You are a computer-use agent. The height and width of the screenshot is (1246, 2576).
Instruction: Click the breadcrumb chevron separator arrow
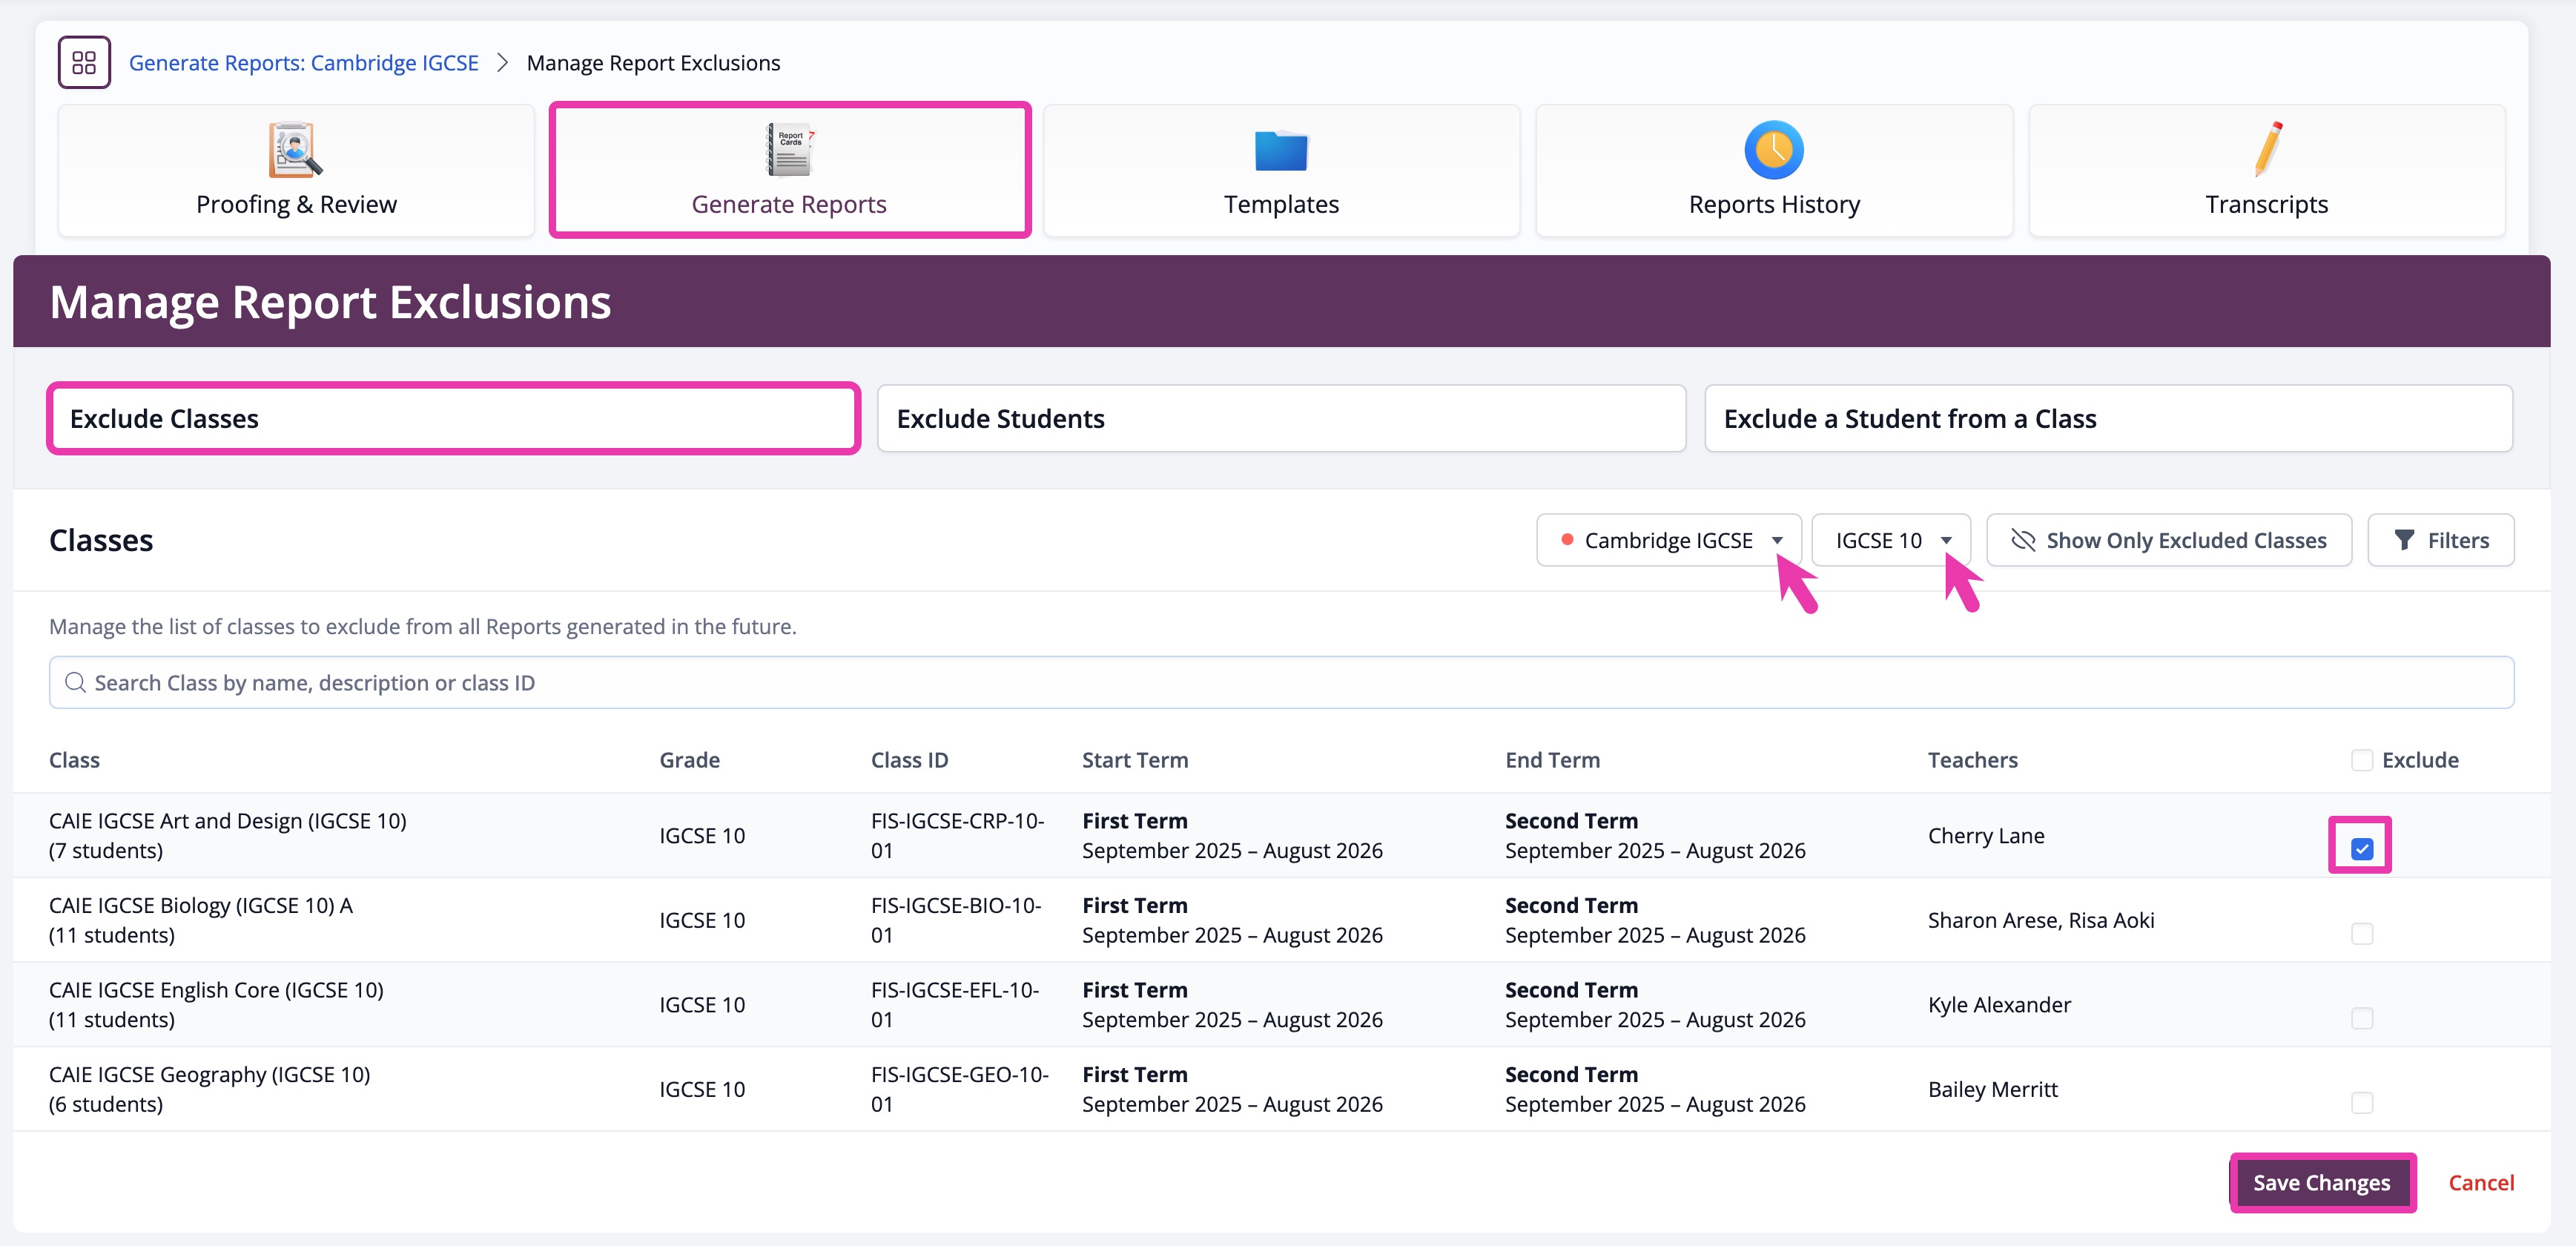(503, 63)
